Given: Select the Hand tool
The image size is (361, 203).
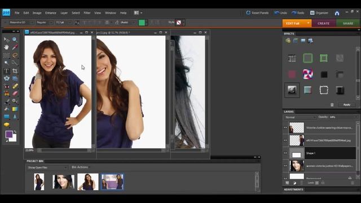Looking at the screenshot, I should point(6,47).
